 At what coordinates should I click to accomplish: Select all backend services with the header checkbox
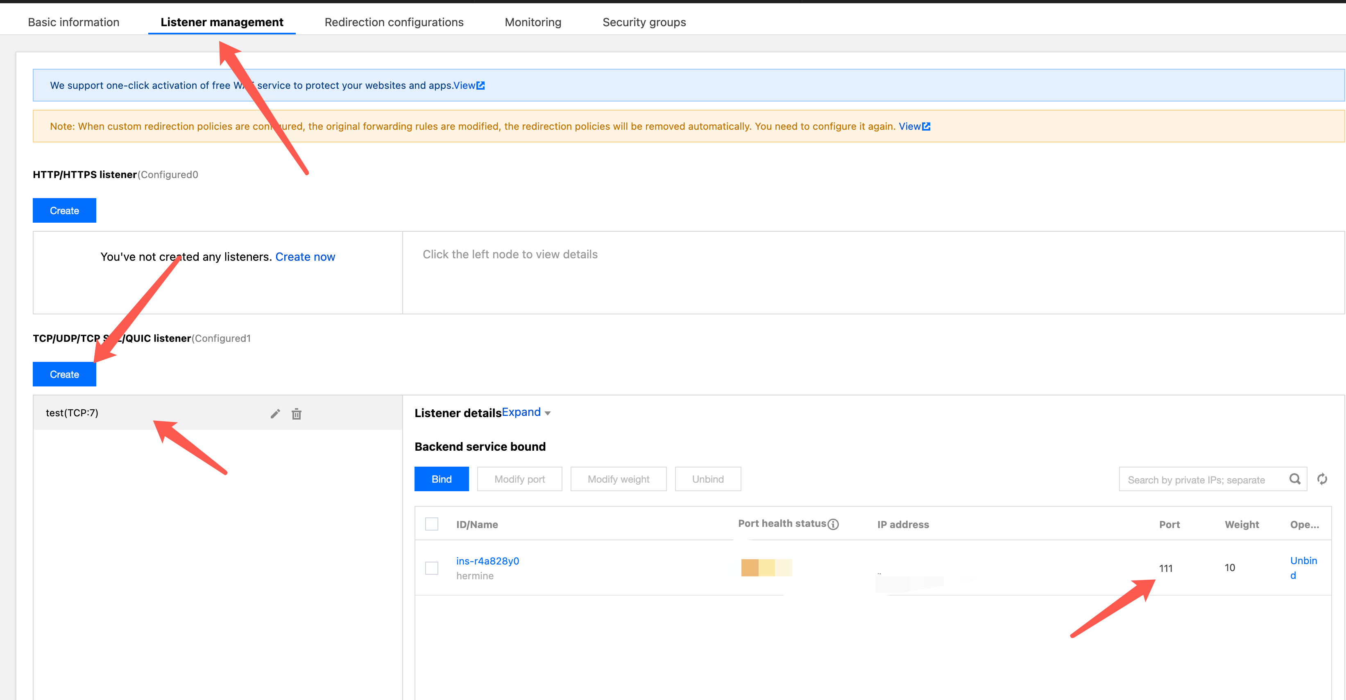click(432, 524)
